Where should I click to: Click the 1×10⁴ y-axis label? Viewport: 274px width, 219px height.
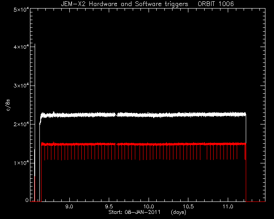tap(21, 163)
